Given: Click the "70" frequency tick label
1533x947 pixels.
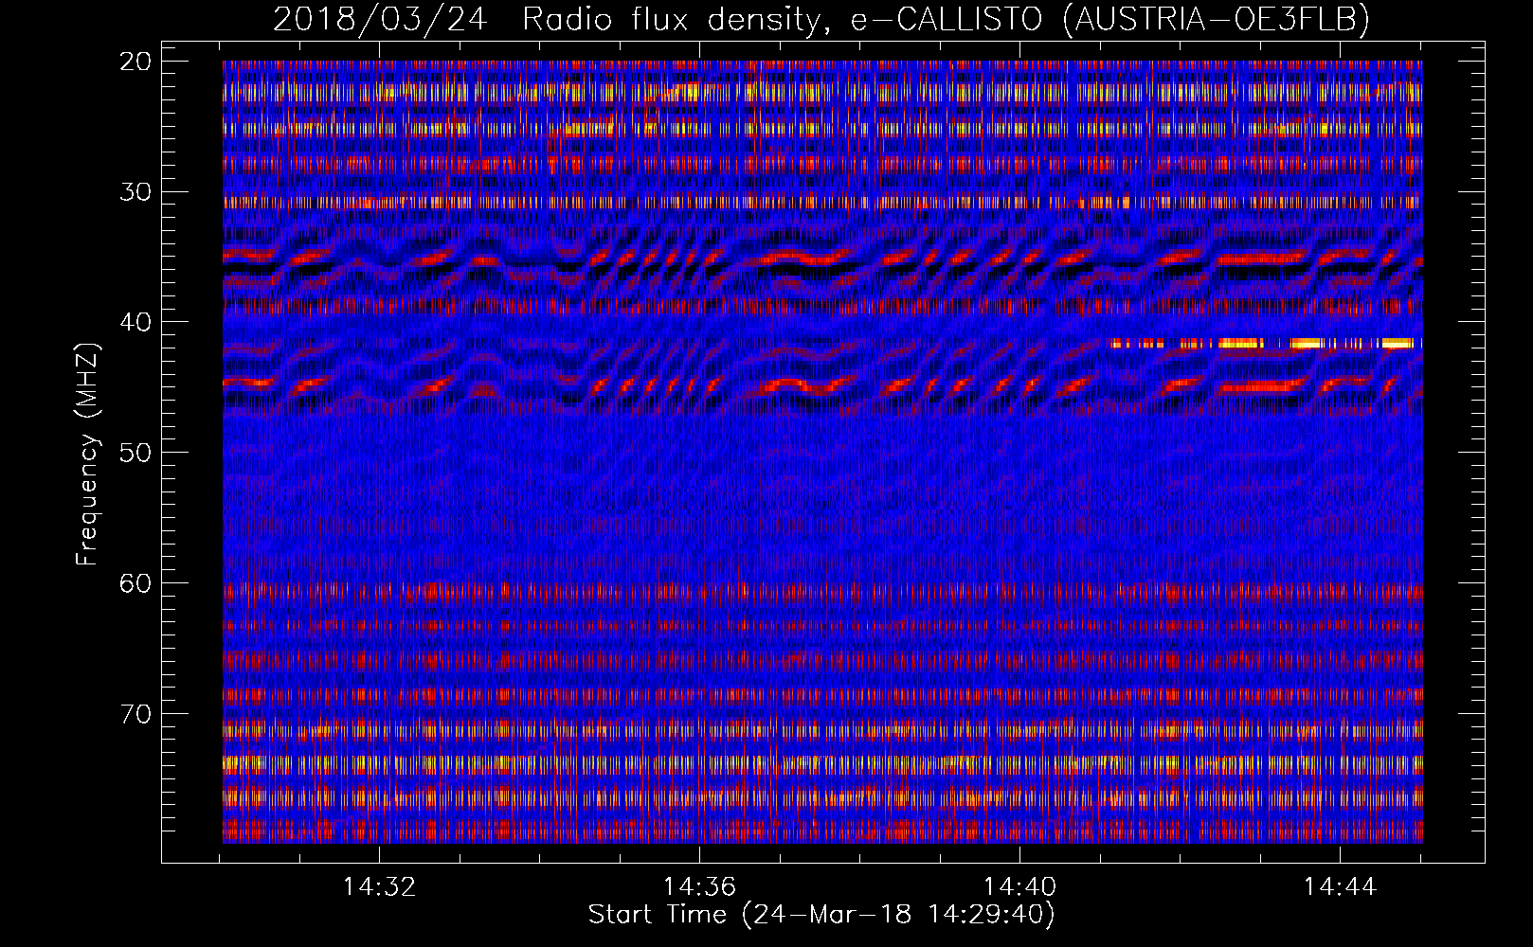Looking at the screenshot, I should (136, 714).
